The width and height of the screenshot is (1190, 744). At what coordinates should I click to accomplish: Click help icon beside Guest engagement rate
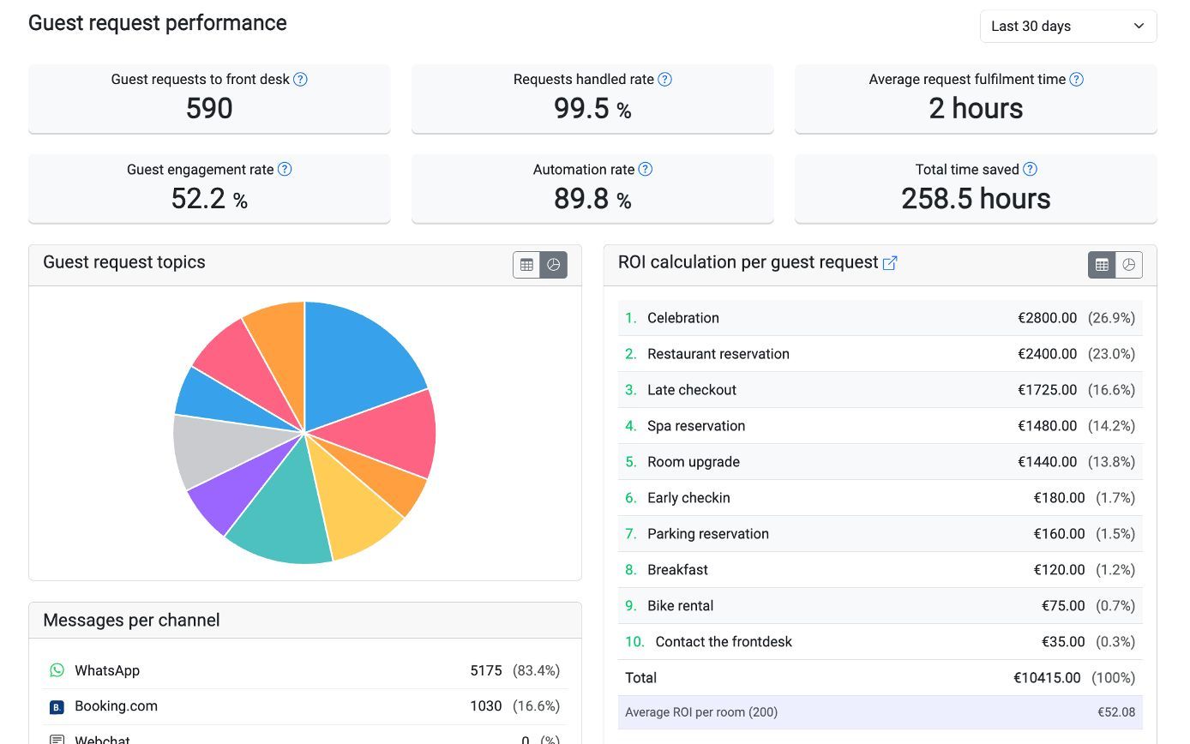[285, 170]
